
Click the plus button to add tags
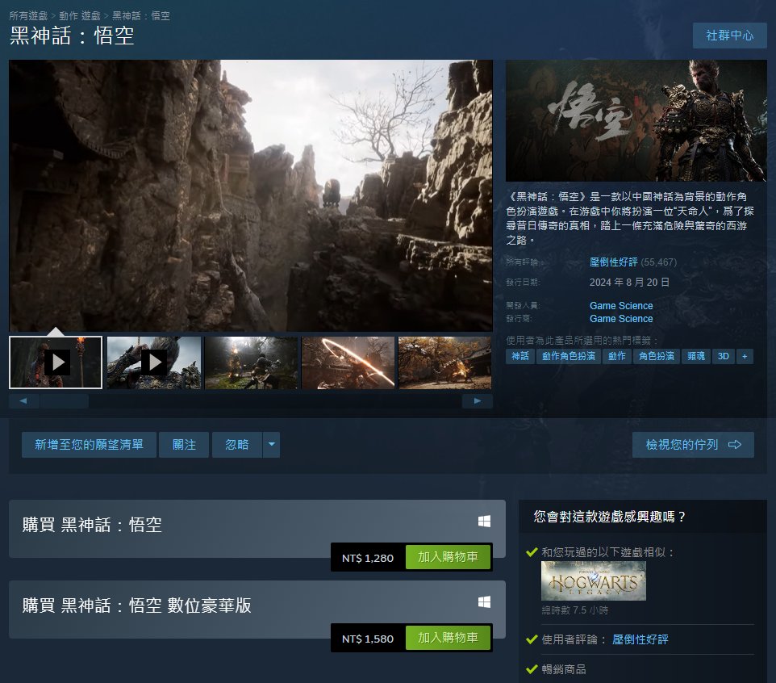(x=745, y=356)
